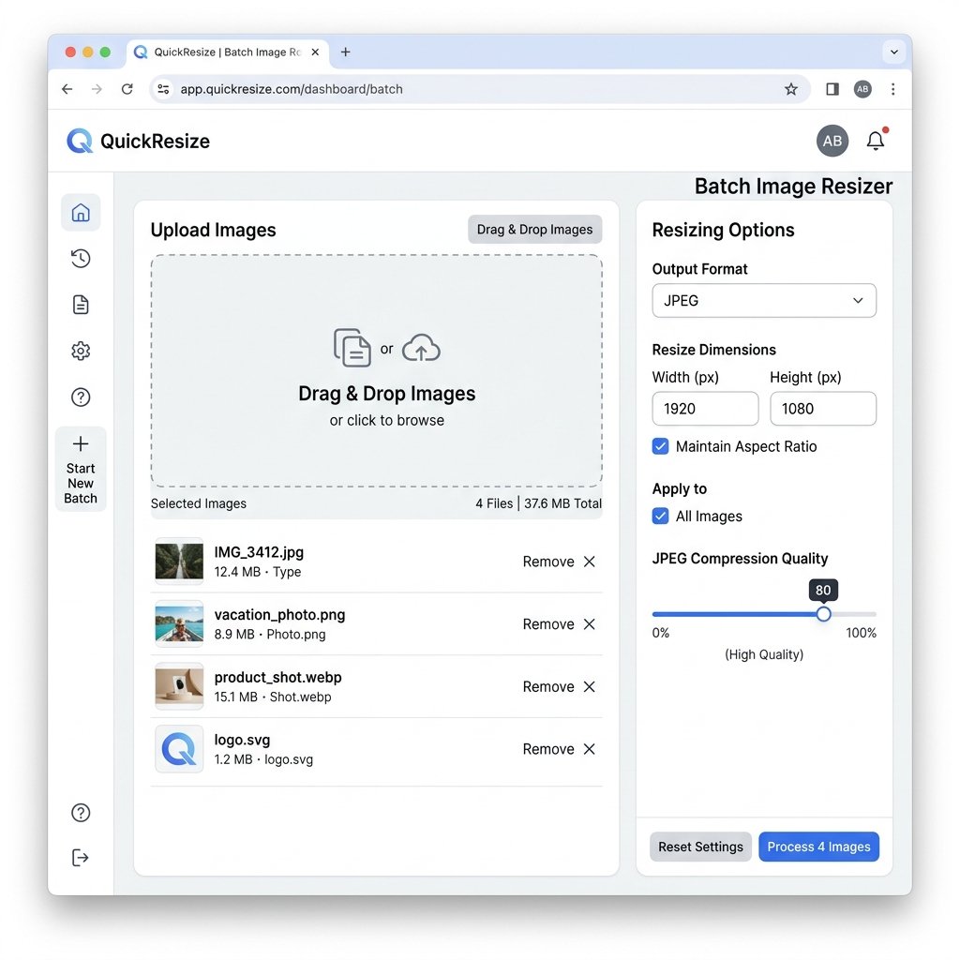This screenshot has height=960, width=960.
Task: Reload the page
Action: [127, 89]
